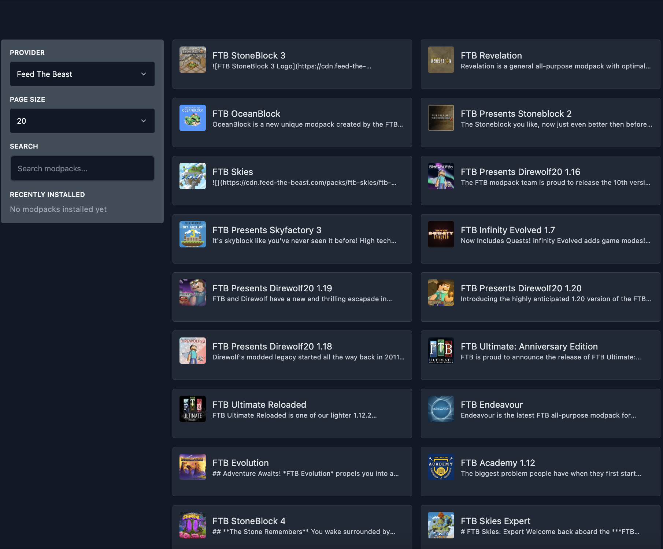This screenshot has height=549, width=663.
Task: Click the FTB StoneBlock 3 thumbnail icon
Action: (192, 60)
